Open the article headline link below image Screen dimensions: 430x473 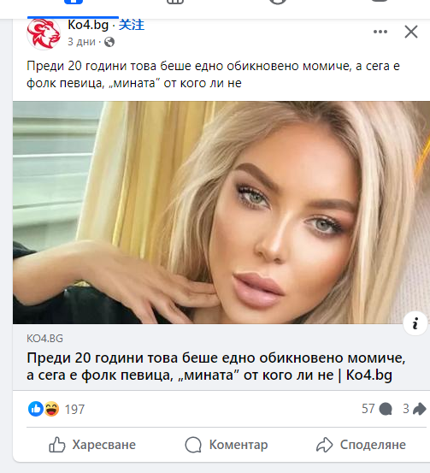[x=216, y=366]
